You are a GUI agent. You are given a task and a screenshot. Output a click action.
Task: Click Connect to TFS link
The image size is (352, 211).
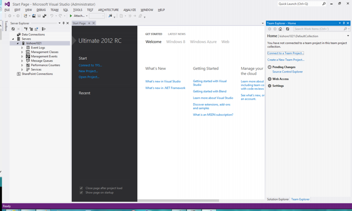(x=90, y=65)
